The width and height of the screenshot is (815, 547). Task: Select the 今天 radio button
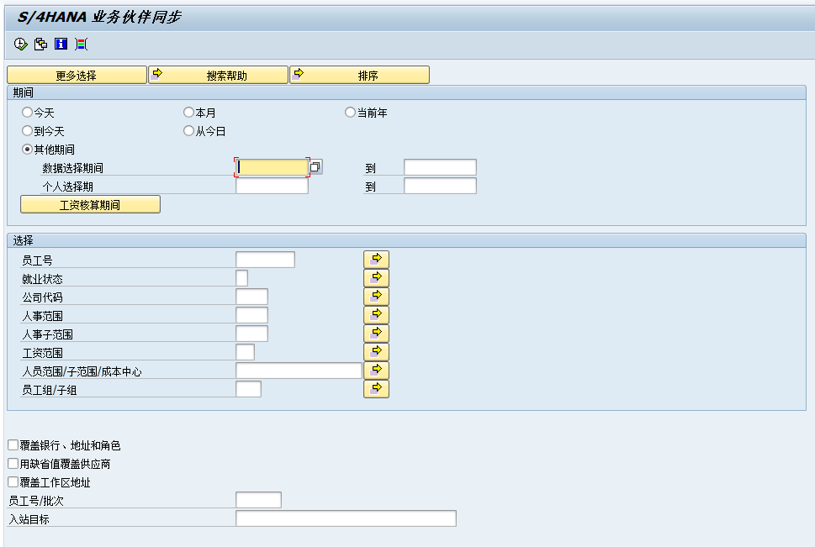point(27,112)
